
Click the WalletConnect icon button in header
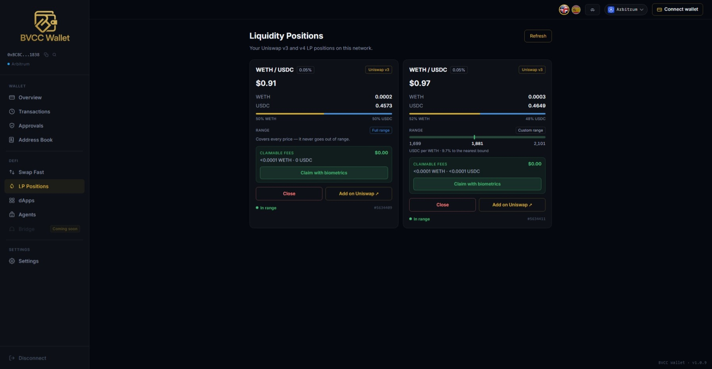592,9
